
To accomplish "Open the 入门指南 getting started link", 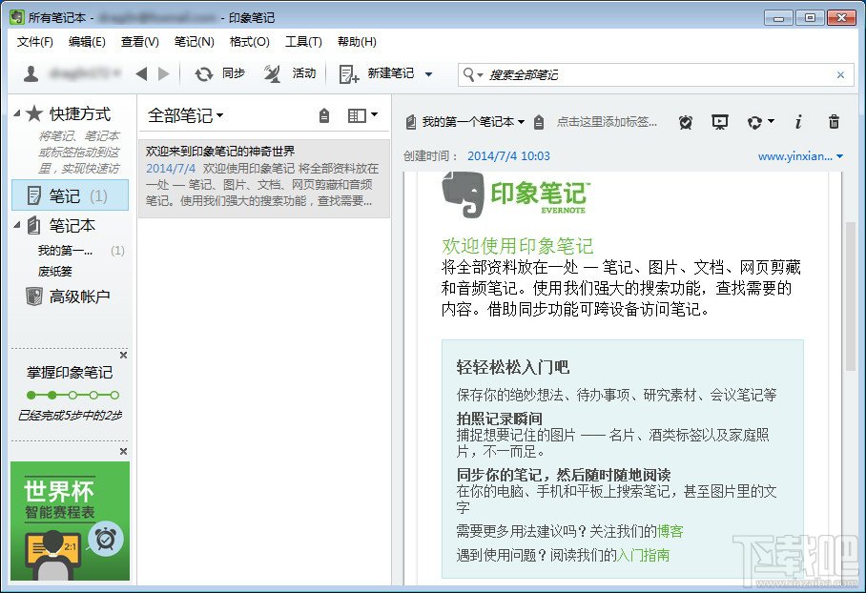I will click(x=644, y=555).
